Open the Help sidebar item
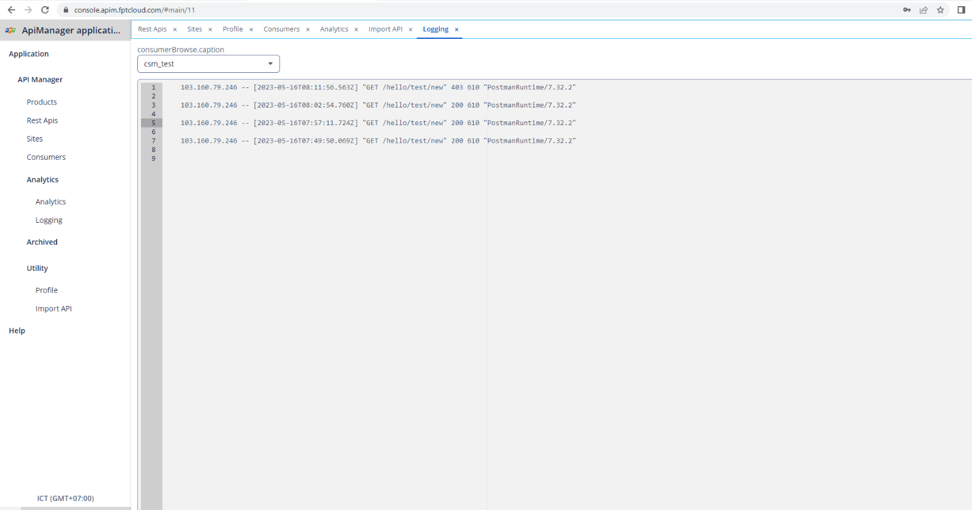The image size is (972, 510). coord(17,331)
